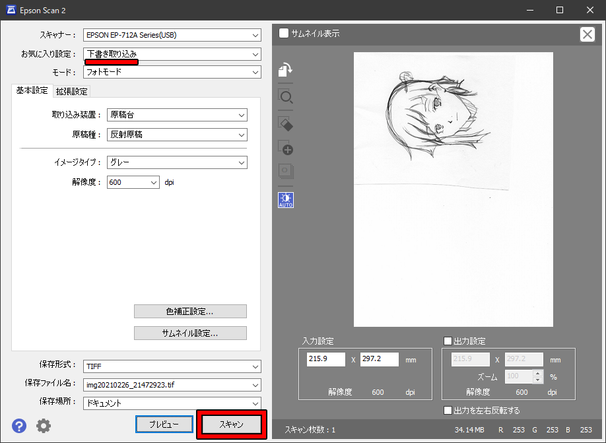
Task: Click the add marquee icon
Action: (286, 148)
